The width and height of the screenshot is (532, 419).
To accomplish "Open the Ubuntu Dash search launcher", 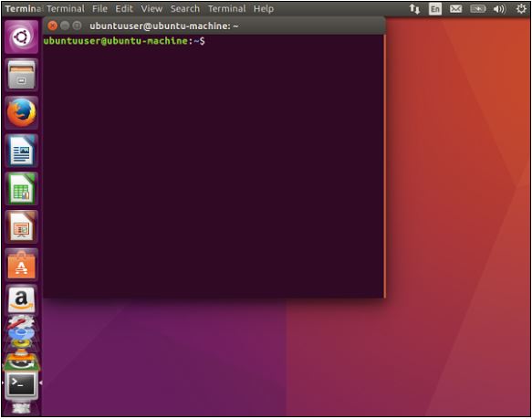I will (x=21, y=37).
